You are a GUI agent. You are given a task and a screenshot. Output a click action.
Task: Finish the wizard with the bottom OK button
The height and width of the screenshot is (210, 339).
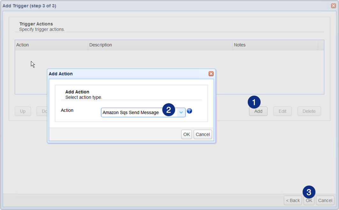(309, 200)
